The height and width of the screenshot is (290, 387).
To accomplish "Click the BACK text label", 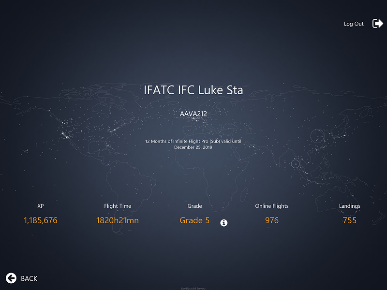I will point(29,278).
